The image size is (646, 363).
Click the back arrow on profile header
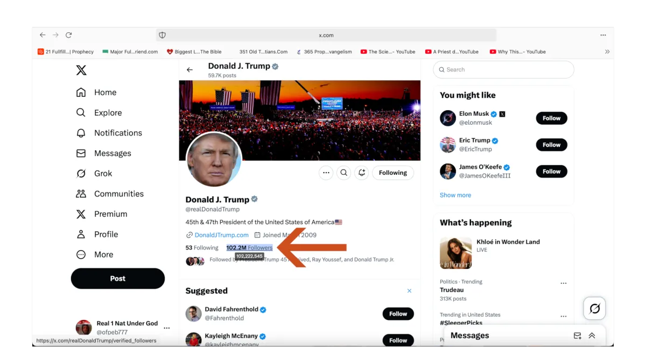189,70
